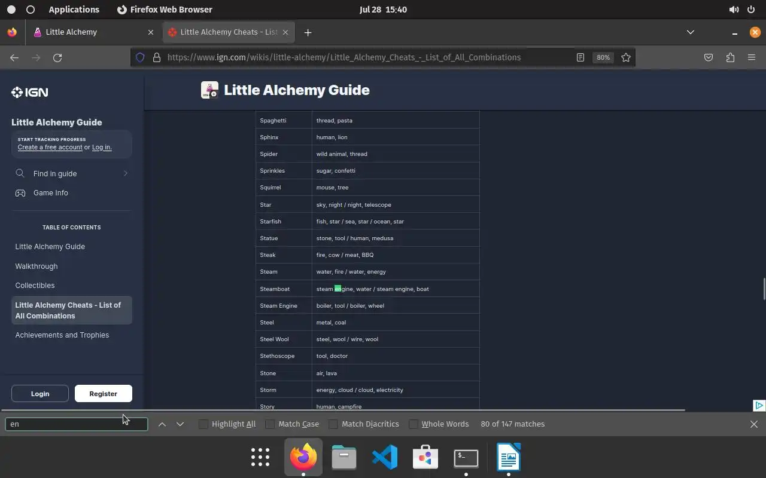Click the Game Info controller icon
766x478 pixels.
(20, 193)
